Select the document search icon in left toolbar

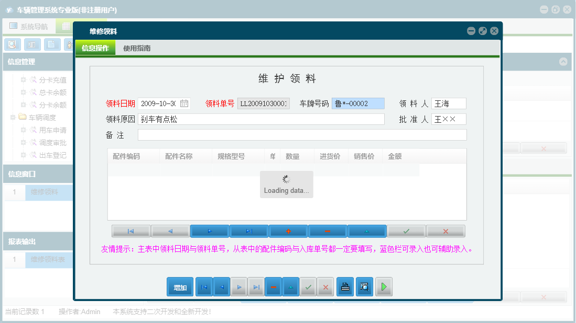(x=12, y=44)
